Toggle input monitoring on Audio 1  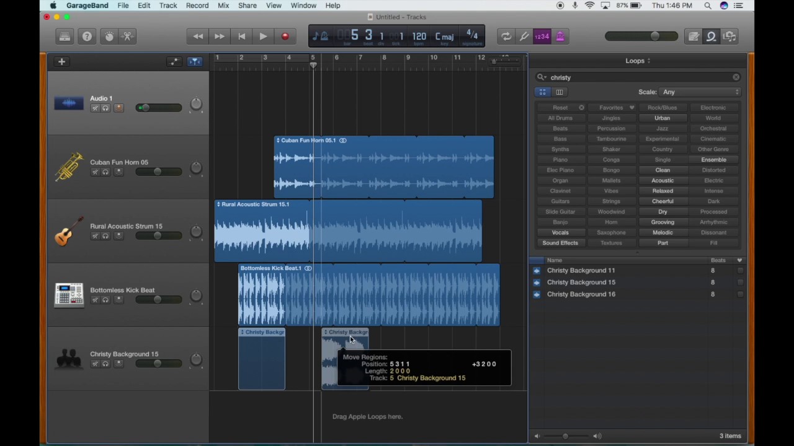118,108
